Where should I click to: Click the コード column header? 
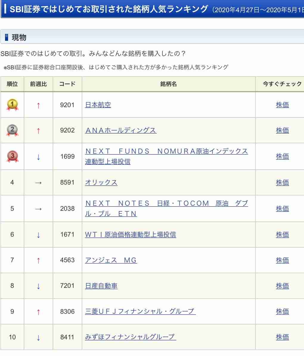[x=67, y=84]
